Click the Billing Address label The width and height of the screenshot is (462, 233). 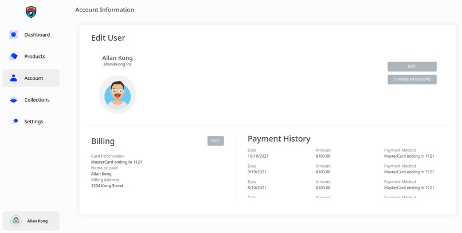tap(105, 180)
